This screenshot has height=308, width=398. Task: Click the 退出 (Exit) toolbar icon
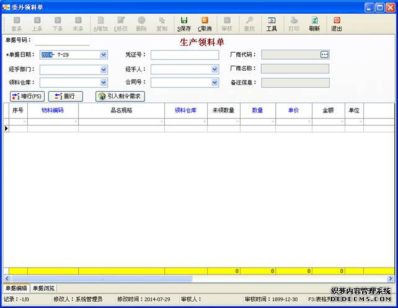click(x=337, y=24)
